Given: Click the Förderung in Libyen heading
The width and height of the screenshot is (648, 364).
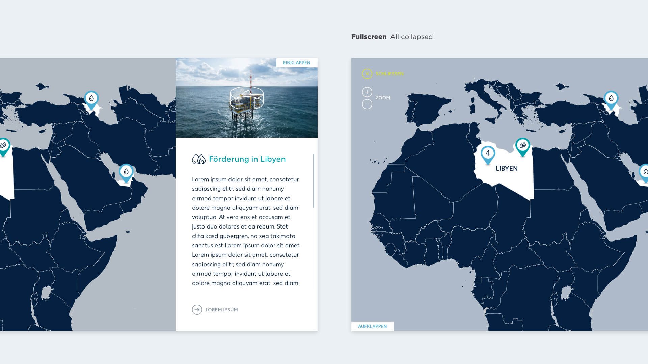Looking at the screenshot, I should point(247,159).
